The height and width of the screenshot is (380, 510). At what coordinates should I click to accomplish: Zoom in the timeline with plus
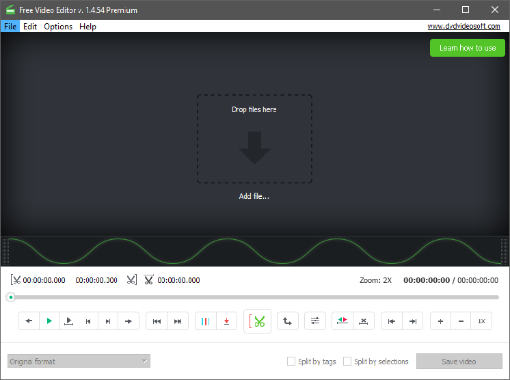[x=440, y=321]
